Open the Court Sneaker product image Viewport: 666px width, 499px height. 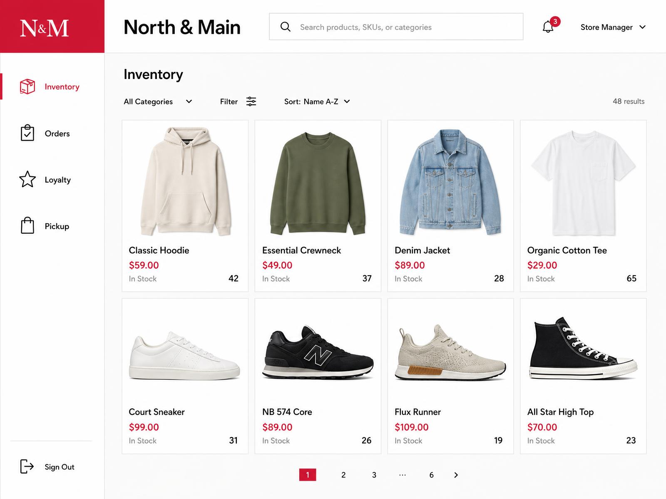(x=184, y=356)
